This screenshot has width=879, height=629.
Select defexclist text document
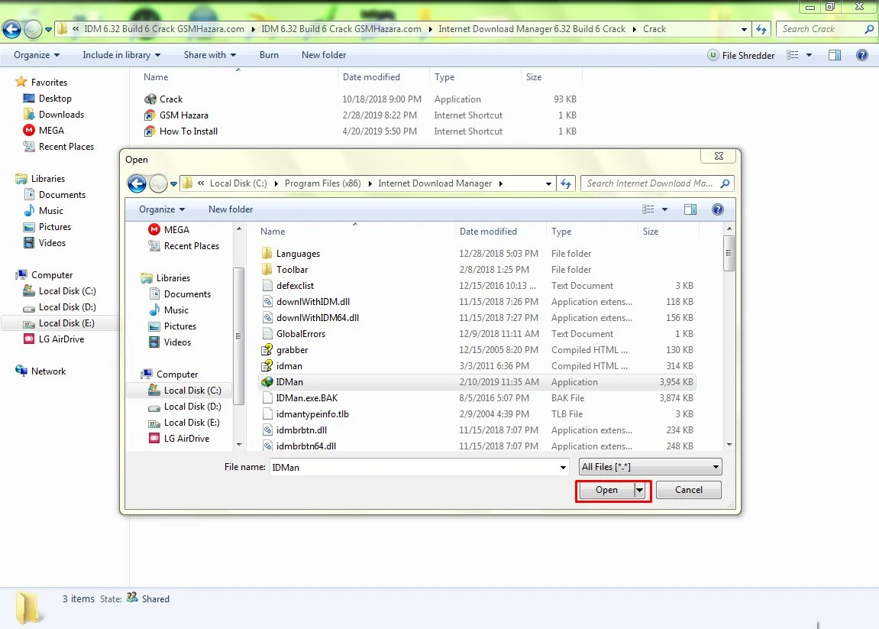tap(295, 286)
